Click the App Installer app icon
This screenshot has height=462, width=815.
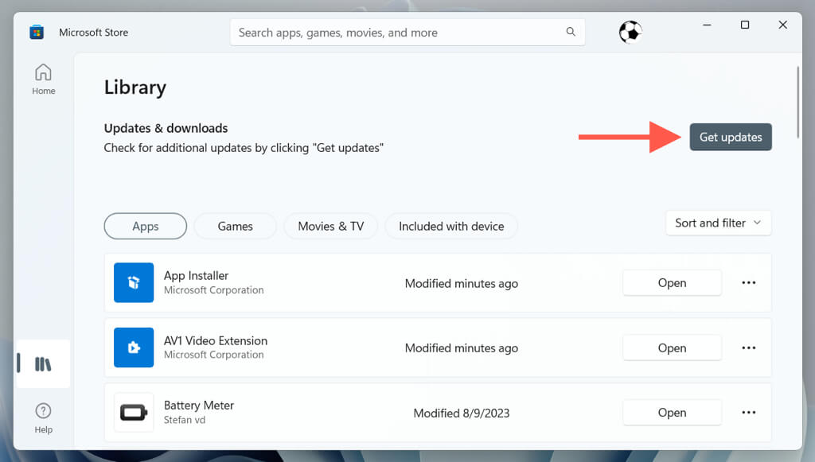click(134, 283)
